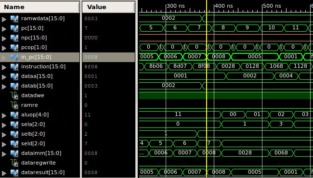Screen dimensions: 313x178
Task: Click the instruction bus signal icon
Action: coord(14,67)
